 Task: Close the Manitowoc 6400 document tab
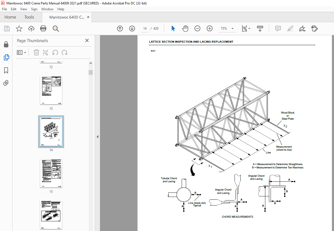point(88,17)
